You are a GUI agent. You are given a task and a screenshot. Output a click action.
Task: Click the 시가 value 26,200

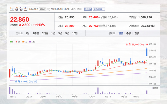click(70, 26)
